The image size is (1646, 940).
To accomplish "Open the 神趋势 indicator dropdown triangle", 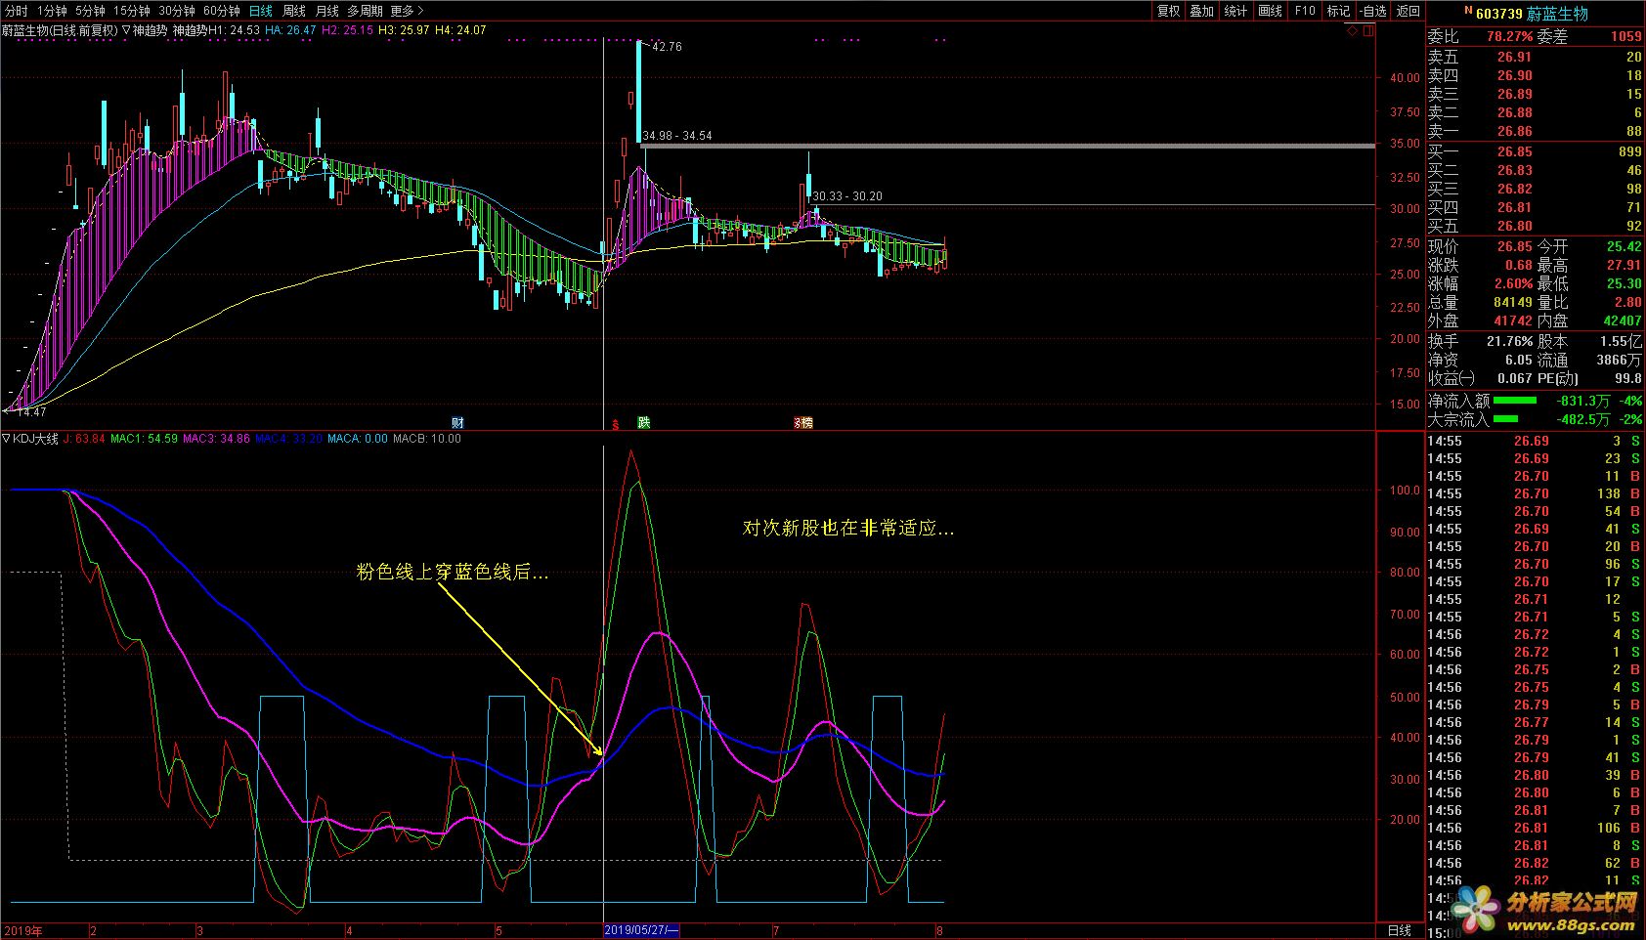I will click(126, 30).
